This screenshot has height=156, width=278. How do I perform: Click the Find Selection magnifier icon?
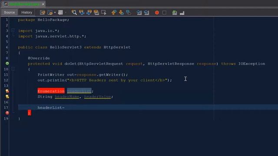[74, 13]
